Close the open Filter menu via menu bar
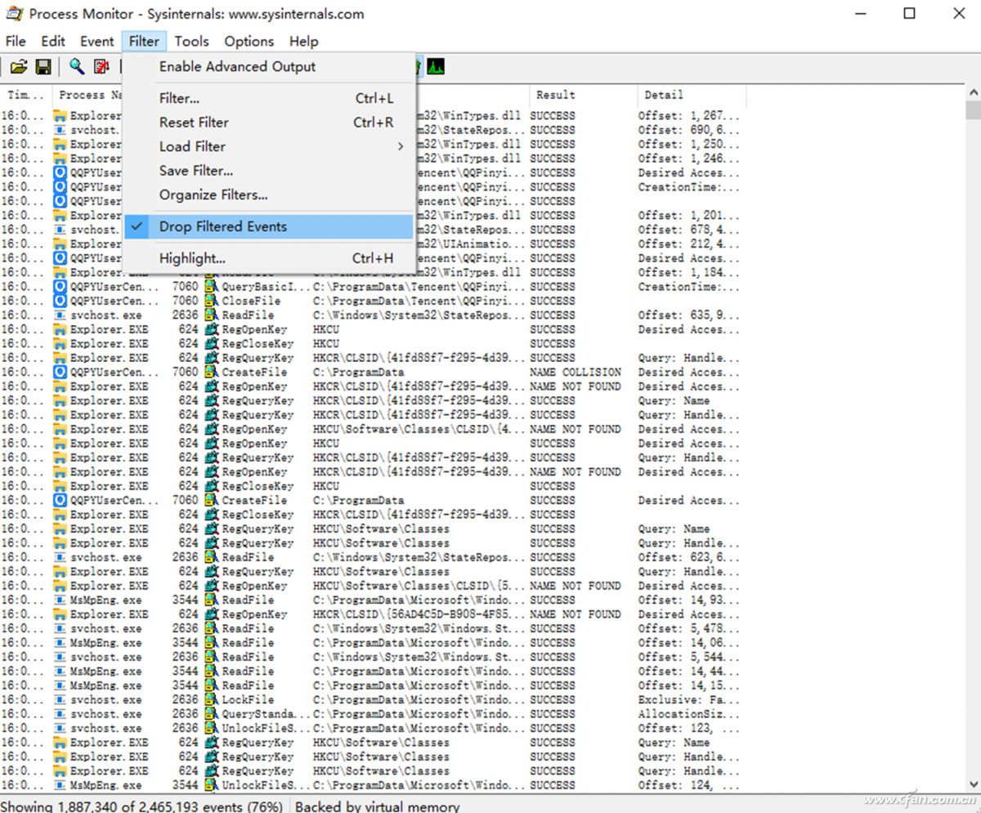981x813 pixels. pos(144,41)
